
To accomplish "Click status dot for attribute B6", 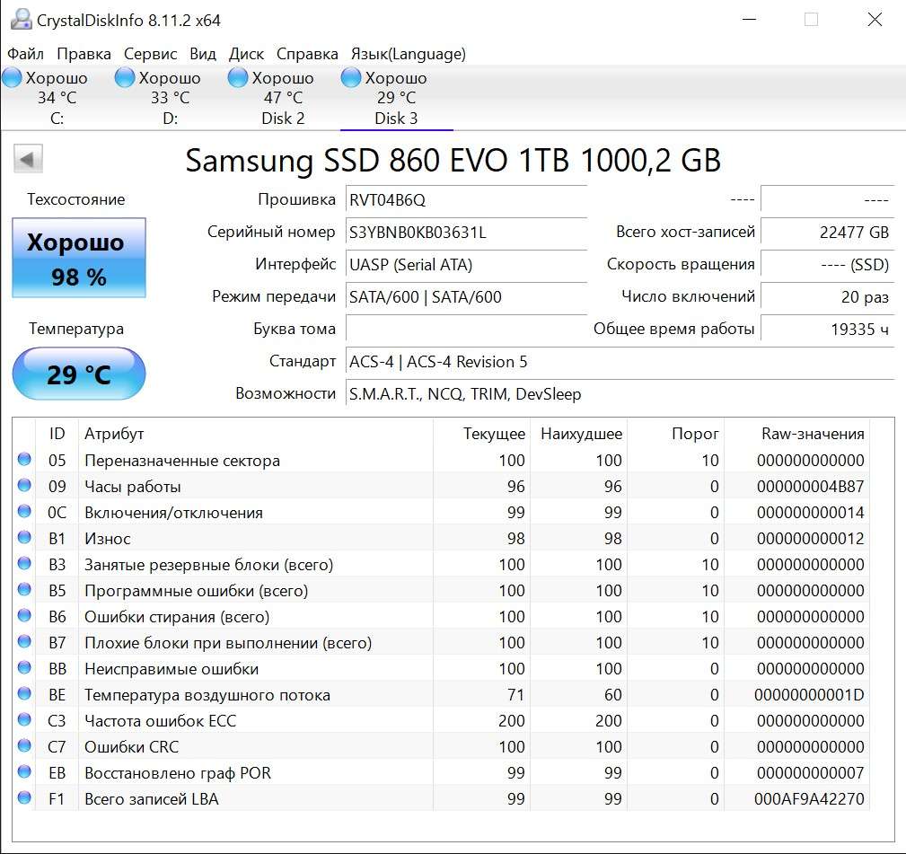I will point(24,615).
